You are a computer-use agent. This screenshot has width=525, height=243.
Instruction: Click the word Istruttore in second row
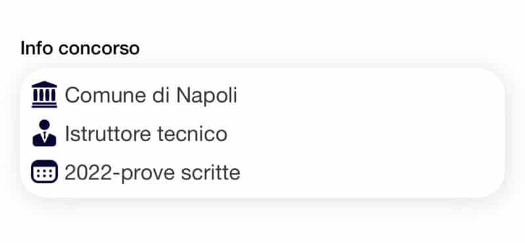pyautogui.click(x=108, y=134)
